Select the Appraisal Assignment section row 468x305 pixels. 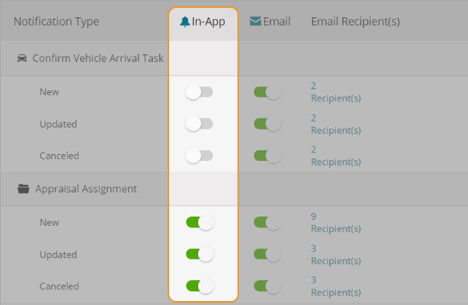click(234, 189)
